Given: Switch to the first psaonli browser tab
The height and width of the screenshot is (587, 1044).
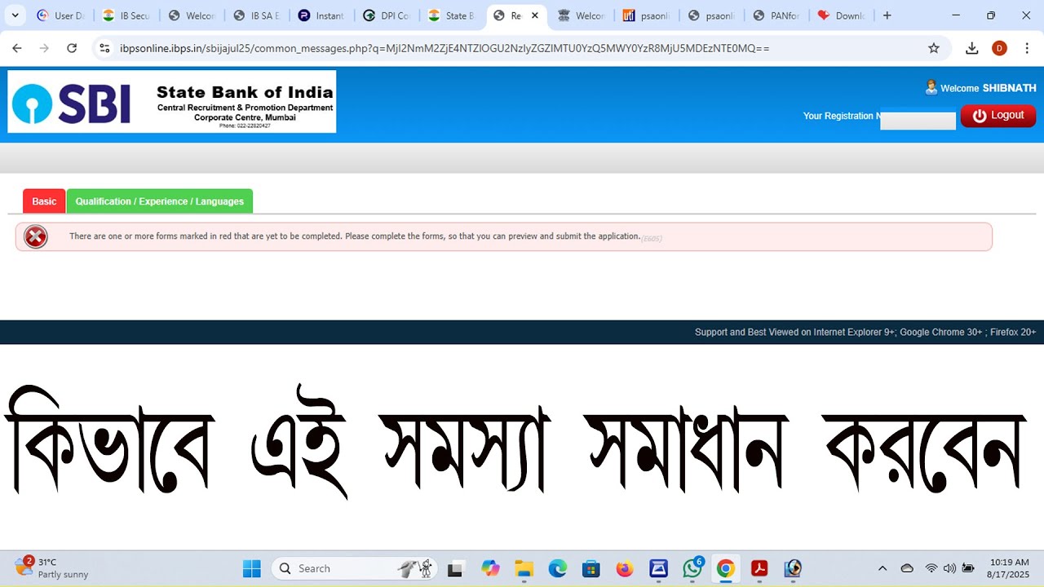Looking at the screenshot, I should (x=646, y=15).
